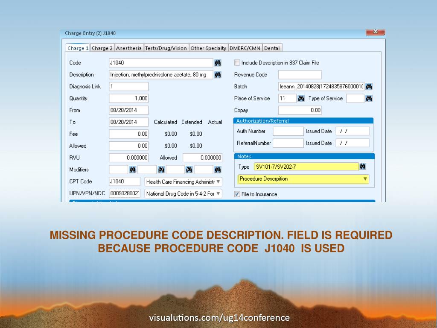This screenshot has height=328, width=437.
Task: Select the Authorization/Referral section header
Action: click(x=303, y=121)
